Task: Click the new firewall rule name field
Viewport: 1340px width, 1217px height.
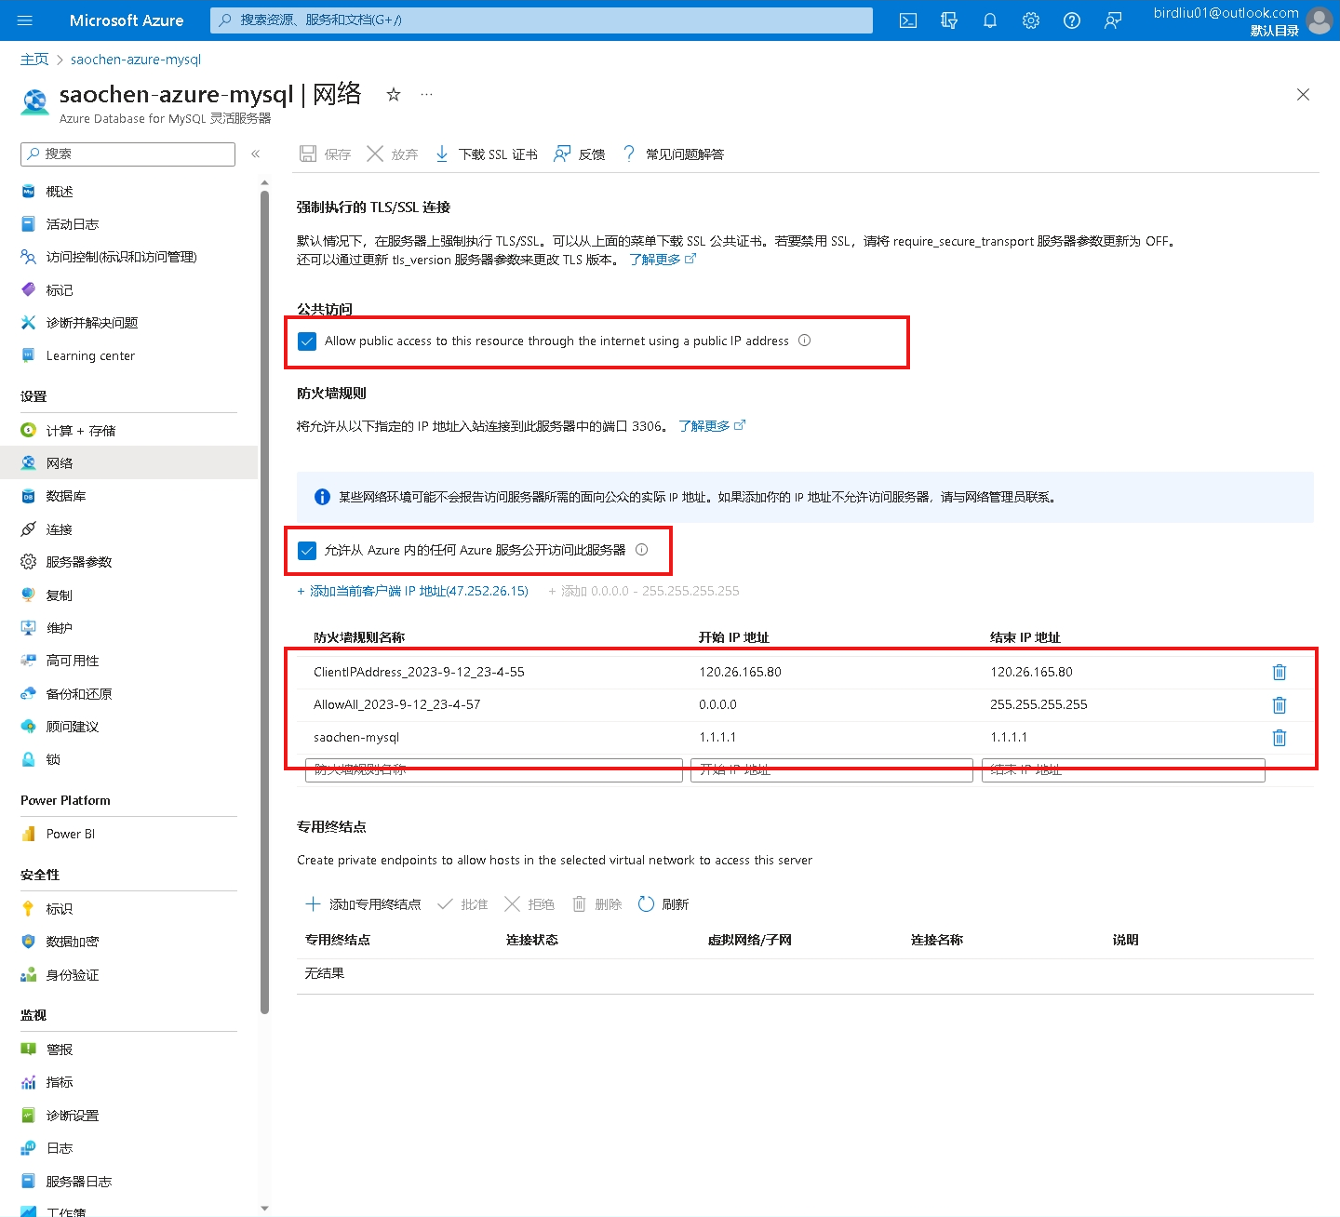Action: pos(494,770)
